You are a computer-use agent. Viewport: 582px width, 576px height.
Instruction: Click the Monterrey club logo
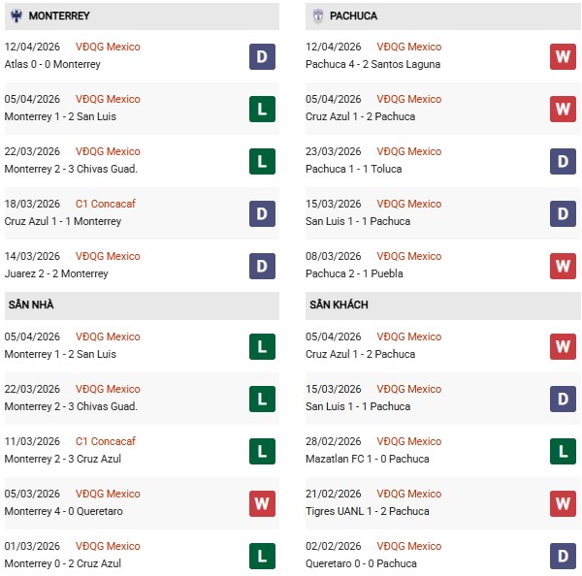pos(16,16)
